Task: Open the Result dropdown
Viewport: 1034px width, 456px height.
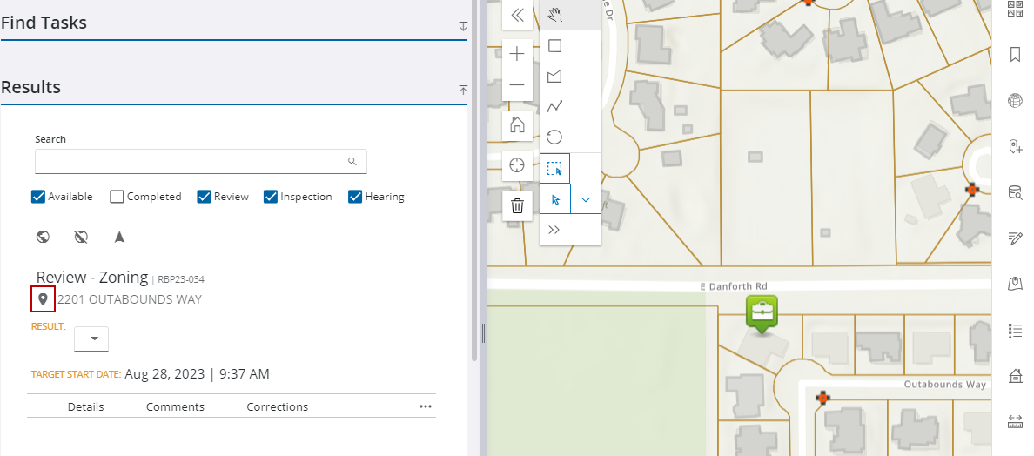Action: point(91,339)
